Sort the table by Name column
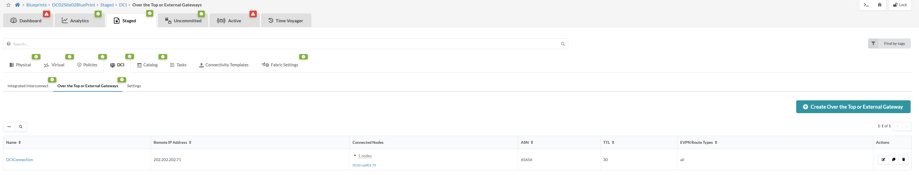Image resolution: width=919 pixels, height=175 pixels. point(14,143)
